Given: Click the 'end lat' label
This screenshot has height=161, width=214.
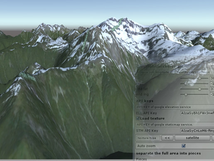Looking at the screenshot, I should click(142, 89).
